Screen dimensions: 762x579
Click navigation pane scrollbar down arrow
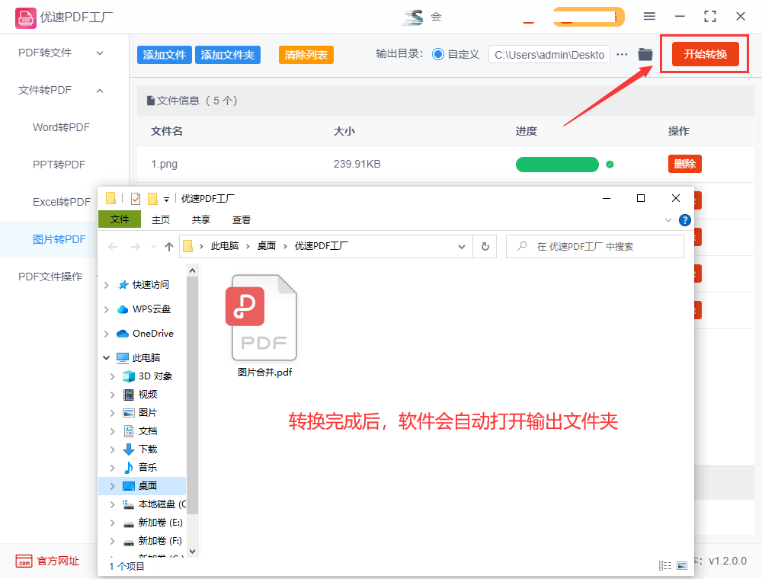(x=193, y=552)
